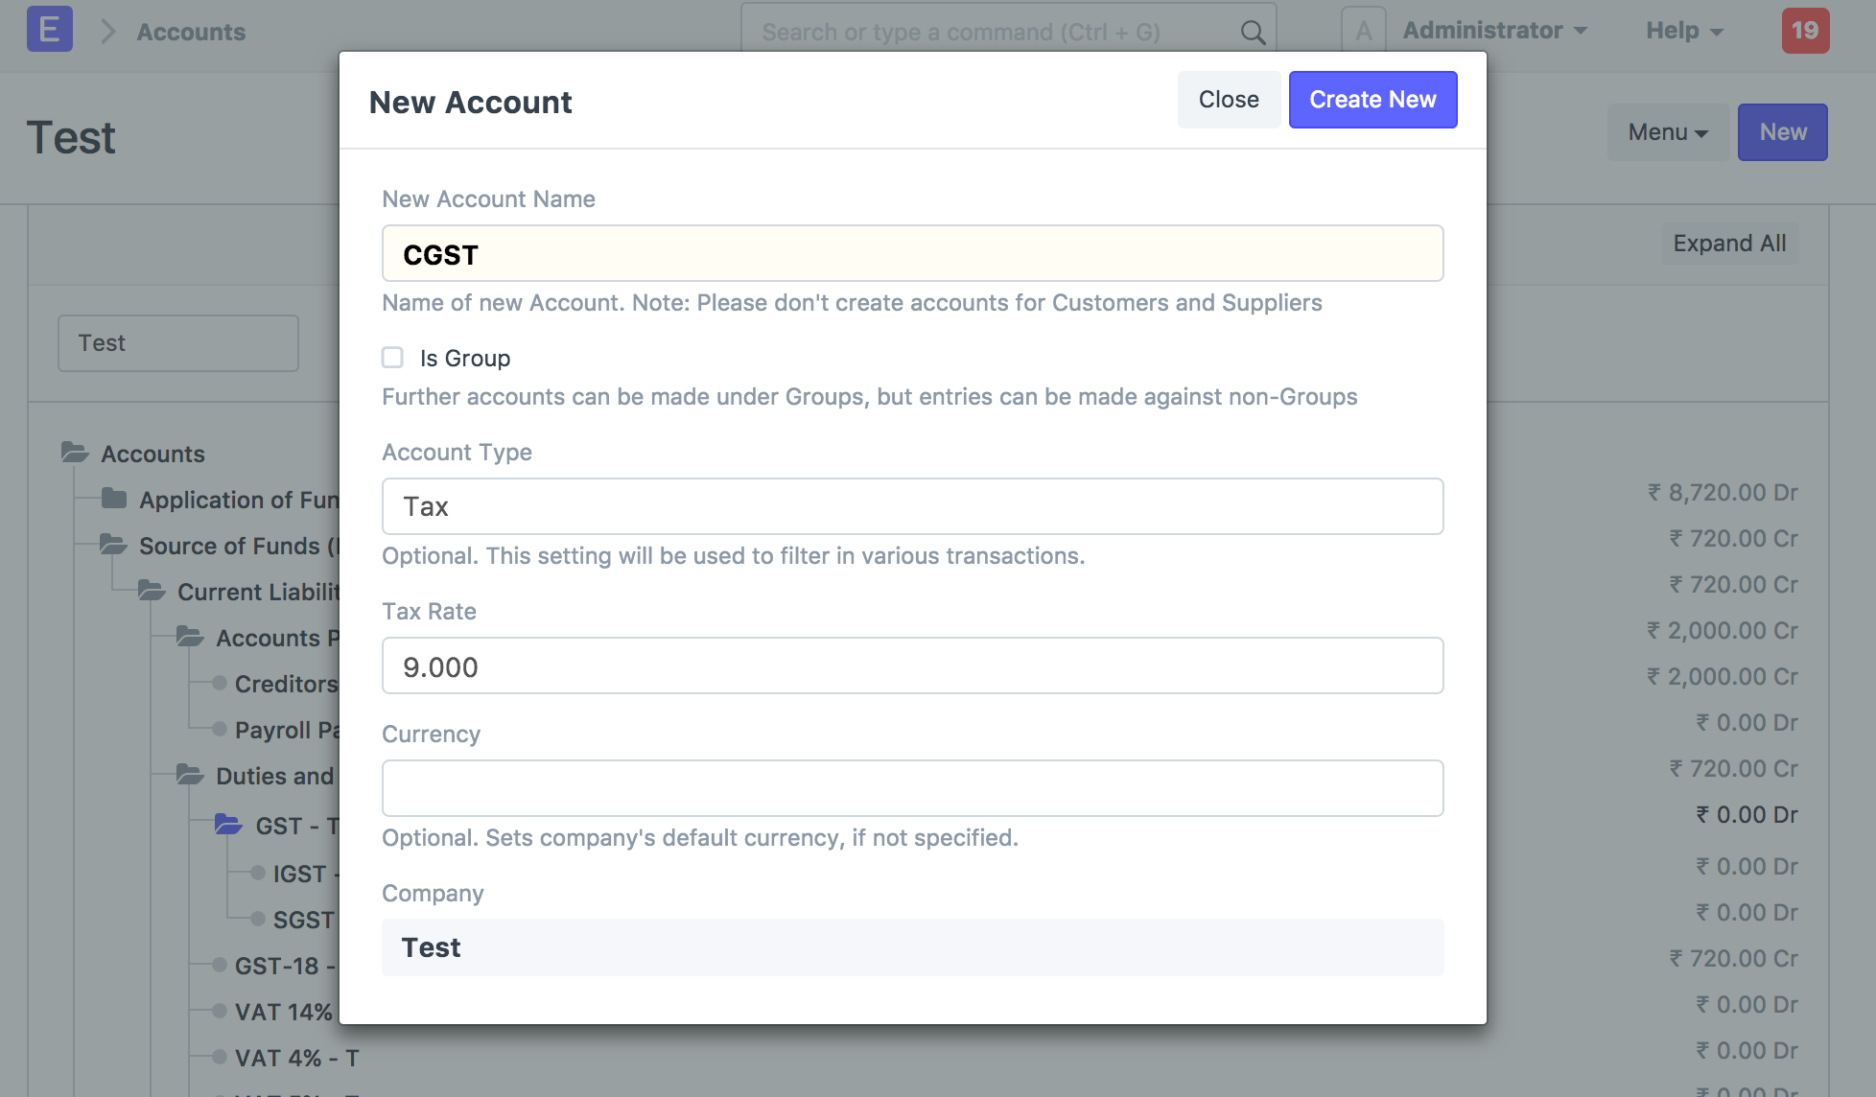This screenshot has height=1097, width=1876.
Task: Click the Currency input field
Action: 912,788
